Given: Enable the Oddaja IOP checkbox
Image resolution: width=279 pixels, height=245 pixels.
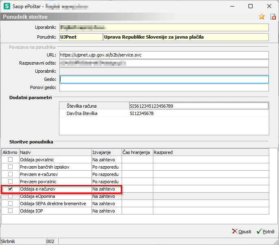Looking at the screenshot, I should (x=11, y=211).
